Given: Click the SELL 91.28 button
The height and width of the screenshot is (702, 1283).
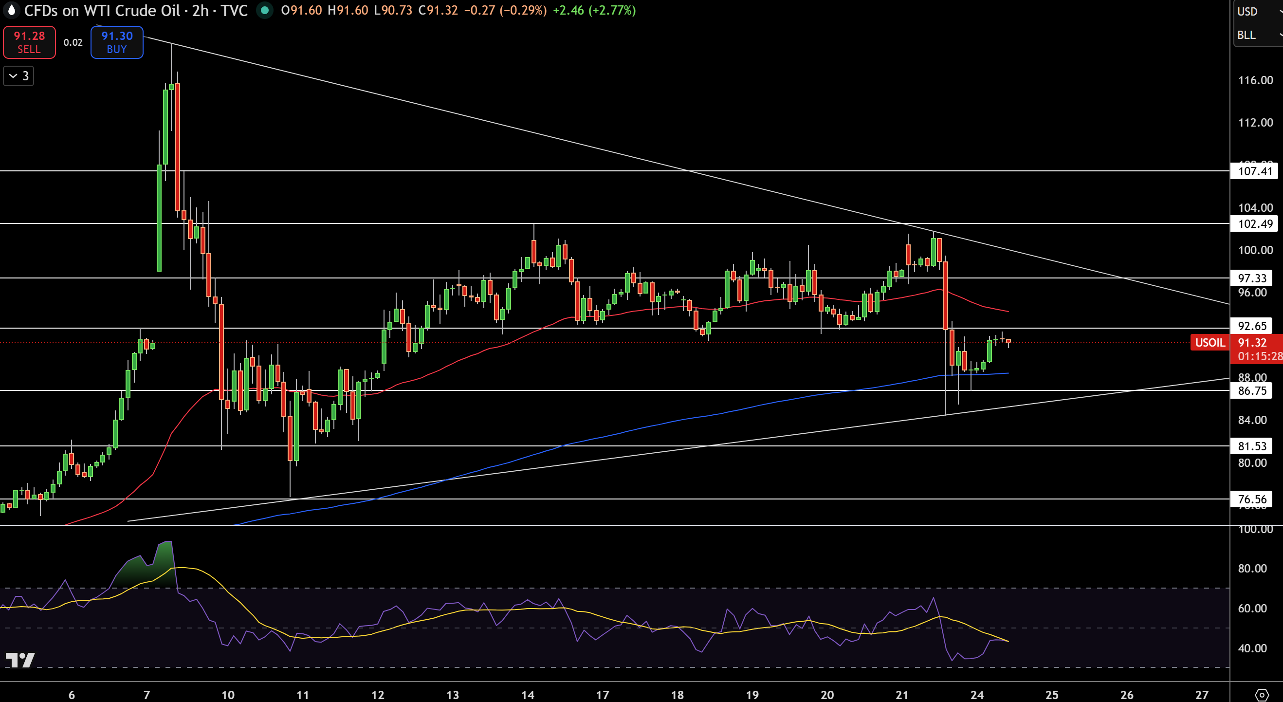Looking at the screenshot, I should [29, 42].
